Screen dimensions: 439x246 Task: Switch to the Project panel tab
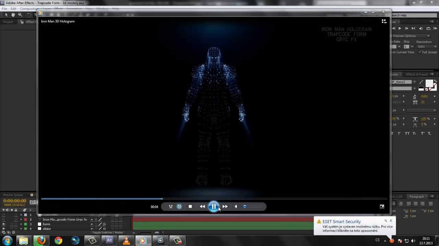[8, 22]
